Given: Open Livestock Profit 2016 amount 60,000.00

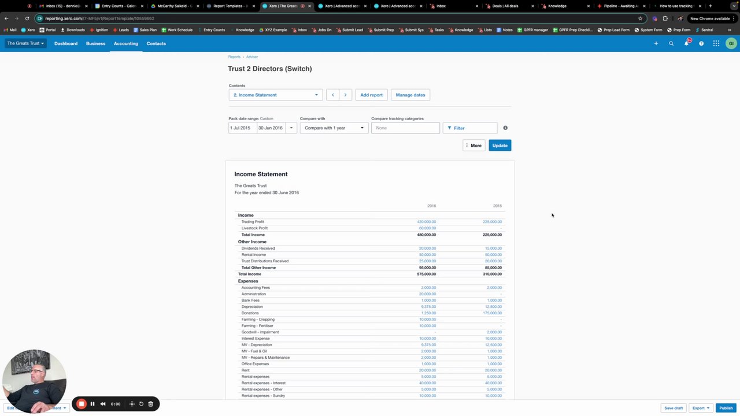Looking at the screenshot, I should [427, 228].
